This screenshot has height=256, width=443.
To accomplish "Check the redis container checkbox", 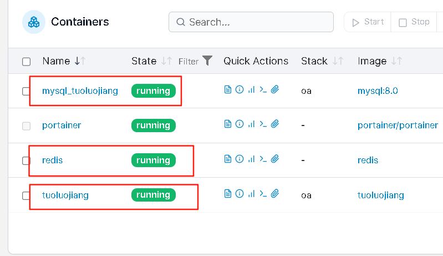I will [x=26, y=160].
